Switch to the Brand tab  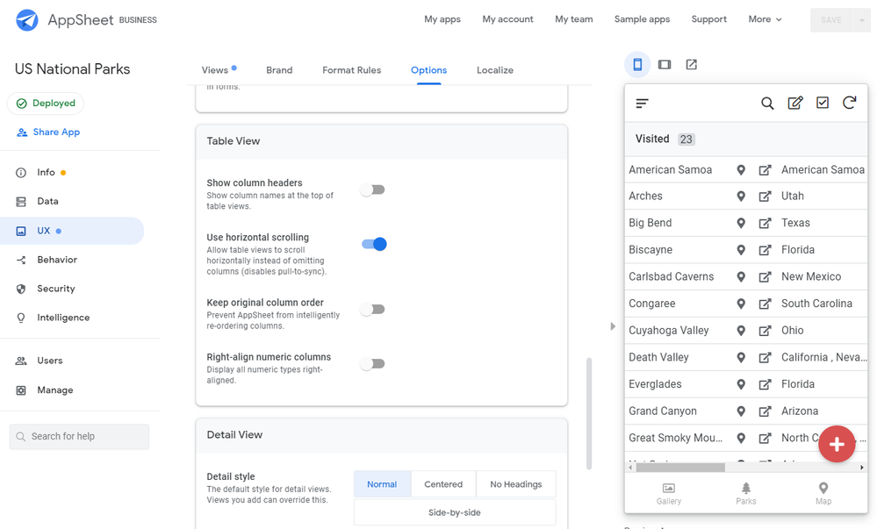tap(279, 70)
